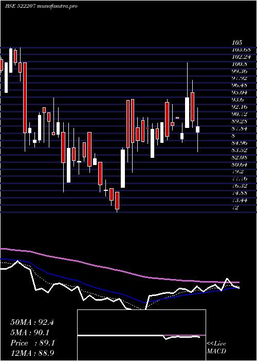This screenshot has width=257, height=361.
Task: Click the BSE 522207 munafasutra.pro title
Action: pyautogui.click(x=41, y=6)
